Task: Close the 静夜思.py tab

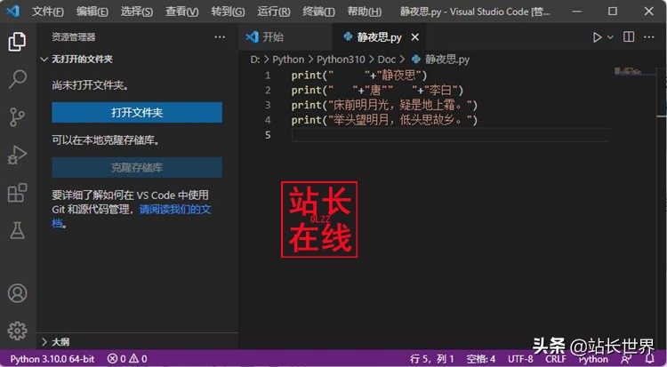Action: (415, 37)
